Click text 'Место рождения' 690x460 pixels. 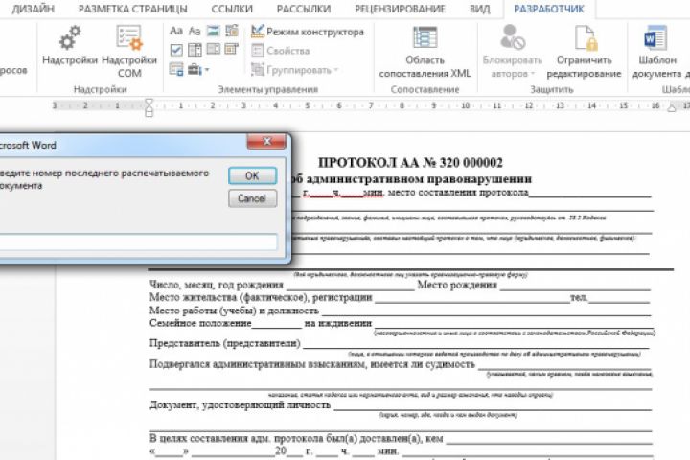457,285
